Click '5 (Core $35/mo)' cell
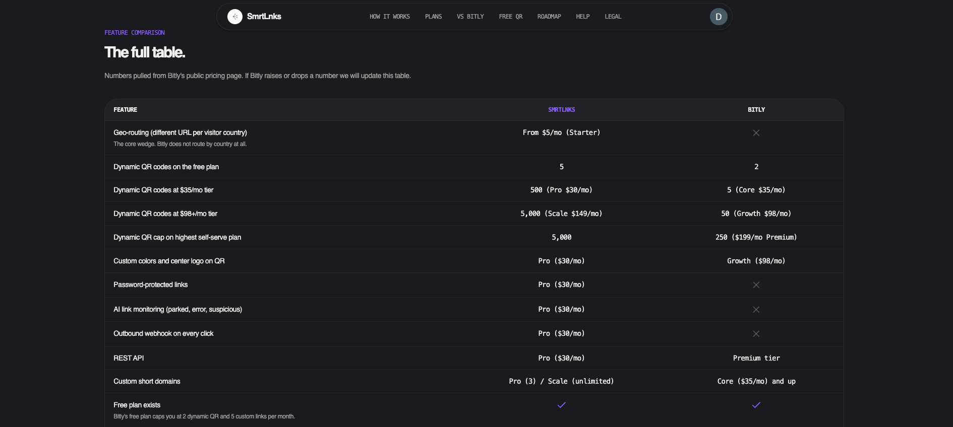Viewport: 953px width, 427px height. 756,190
